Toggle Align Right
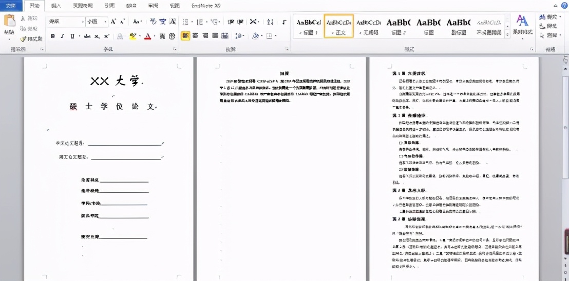Viewport: 569px width, 281px height. tap(205, 36)
